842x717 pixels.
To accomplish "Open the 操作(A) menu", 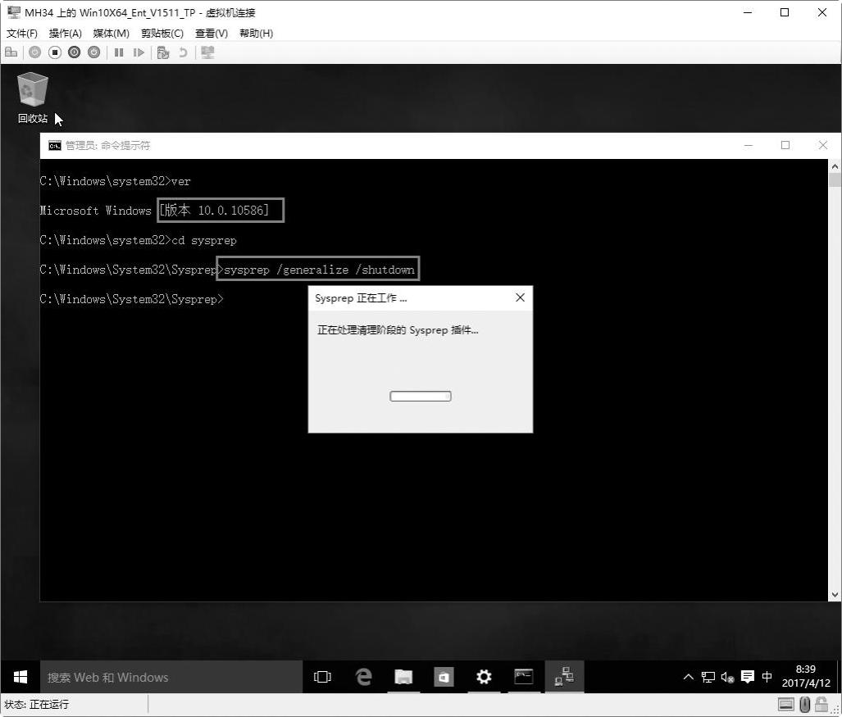I will coord(65,34).
